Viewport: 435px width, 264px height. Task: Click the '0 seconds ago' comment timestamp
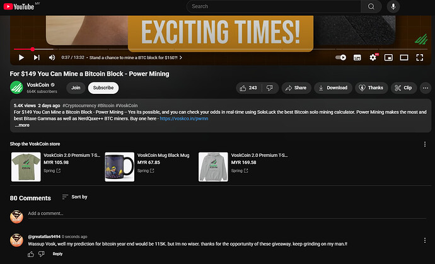(x=74, y=236)
